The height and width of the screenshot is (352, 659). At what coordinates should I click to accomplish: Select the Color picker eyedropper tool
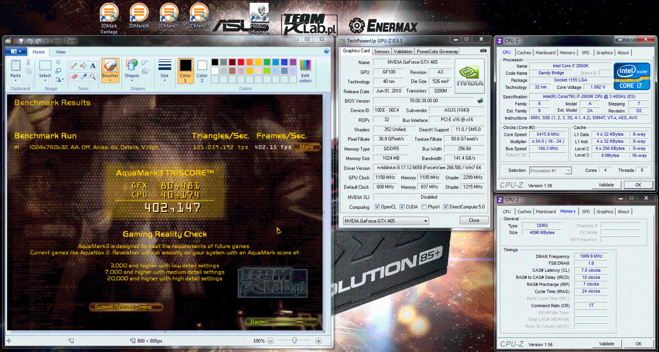(x=84, y=76)
